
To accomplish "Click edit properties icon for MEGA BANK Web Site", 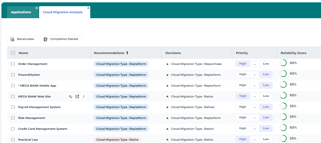I will click(x=71, y=97).
